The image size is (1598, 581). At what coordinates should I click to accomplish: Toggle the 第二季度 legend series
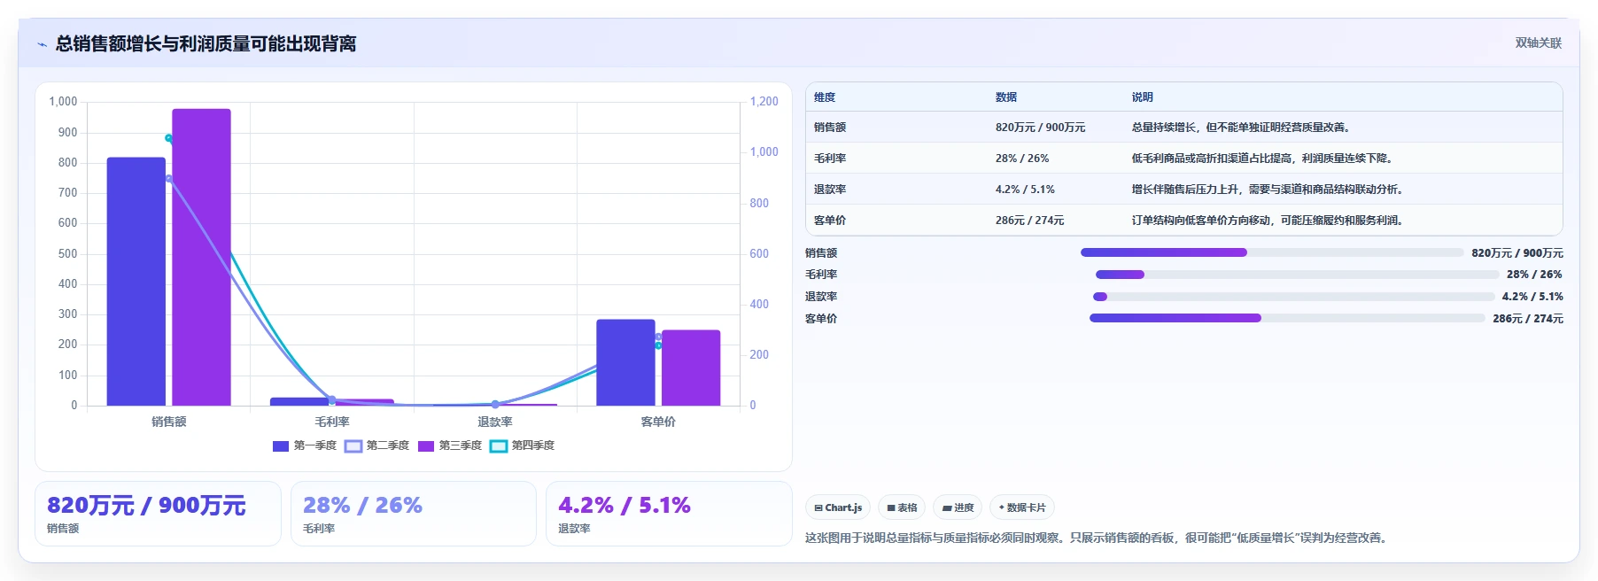click(x=377, y=445)
